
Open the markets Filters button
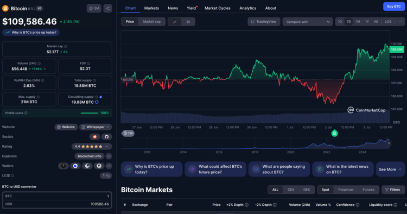point(393,190)
